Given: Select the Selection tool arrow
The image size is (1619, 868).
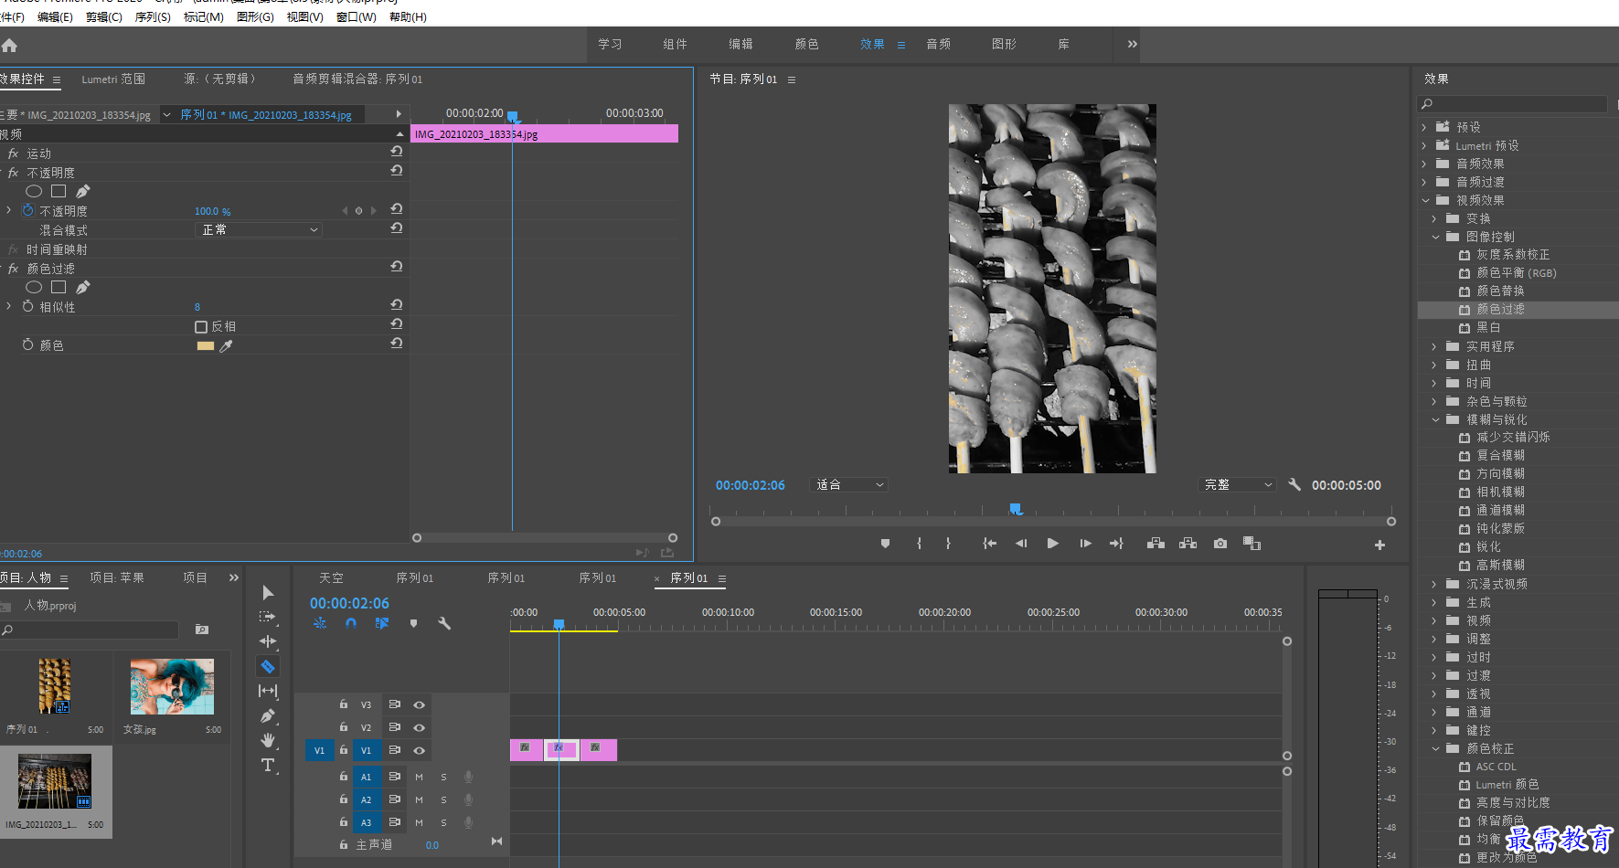Looking at the screenshot, I should click(x=268, y=593).
